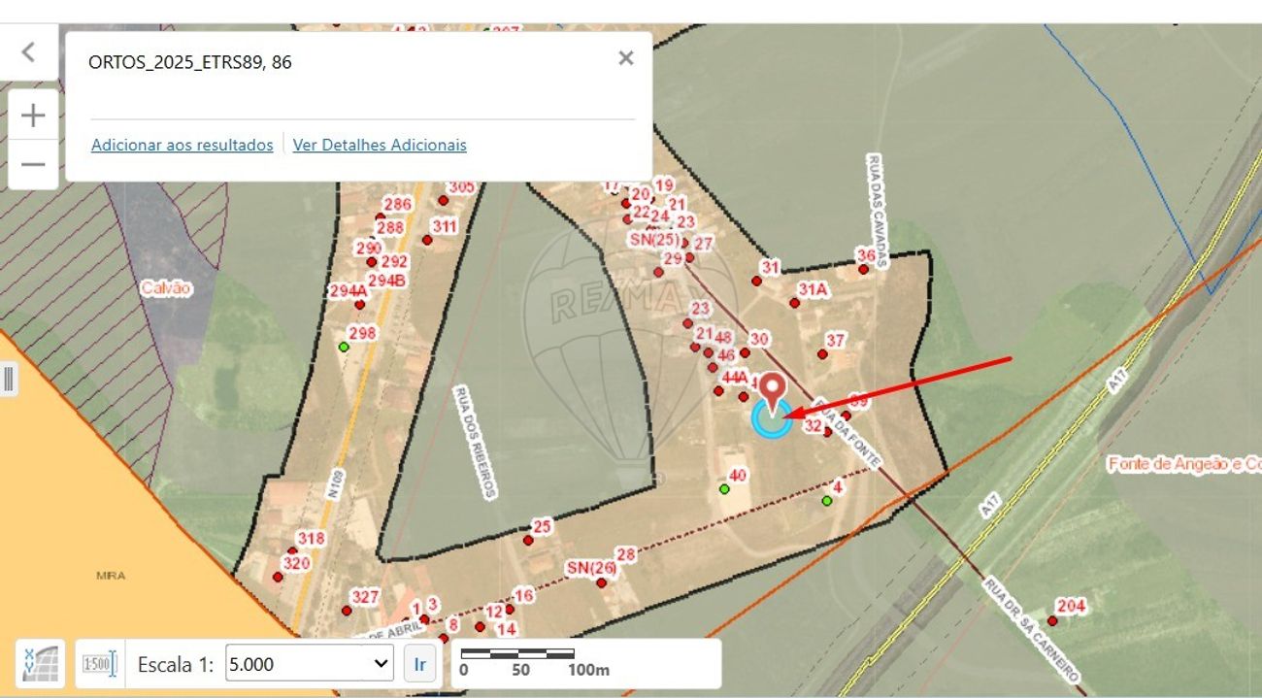The height and width of the screenshot is (698, 1262).
Task: Click the red address point 204
Action: (1051, 620)
